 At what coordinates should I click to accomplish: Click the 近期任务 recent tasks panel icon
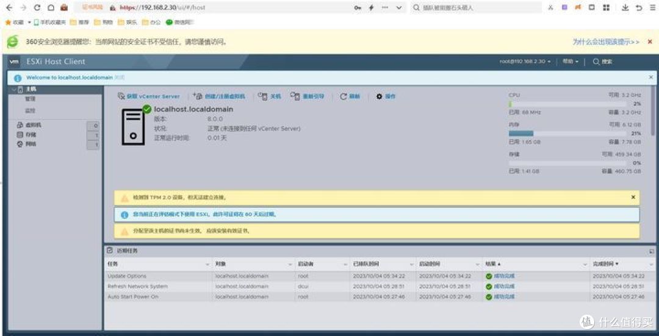(x=110, y=250)
